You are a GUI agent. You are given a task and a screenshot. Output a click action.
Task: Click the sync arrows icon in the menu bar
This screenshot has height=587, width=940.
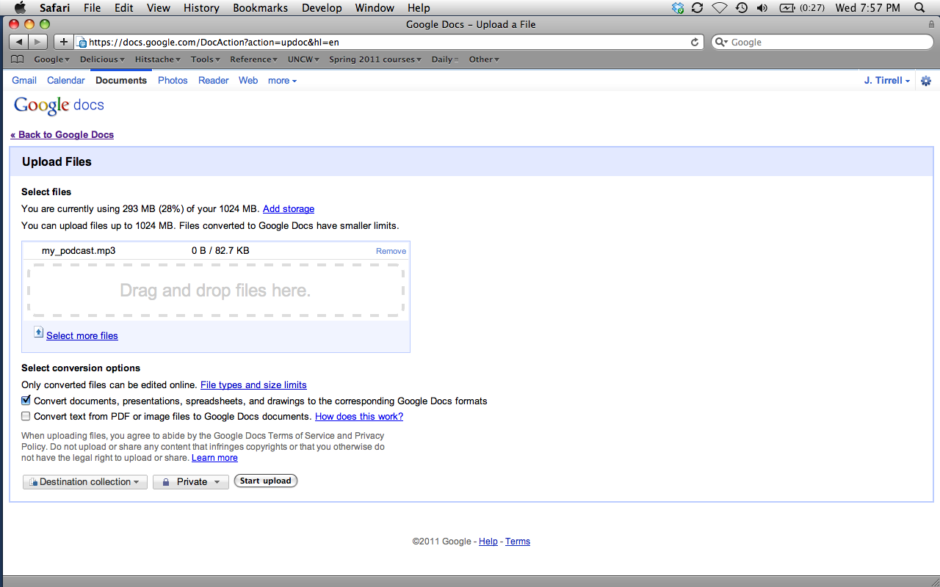coord(698,8)
